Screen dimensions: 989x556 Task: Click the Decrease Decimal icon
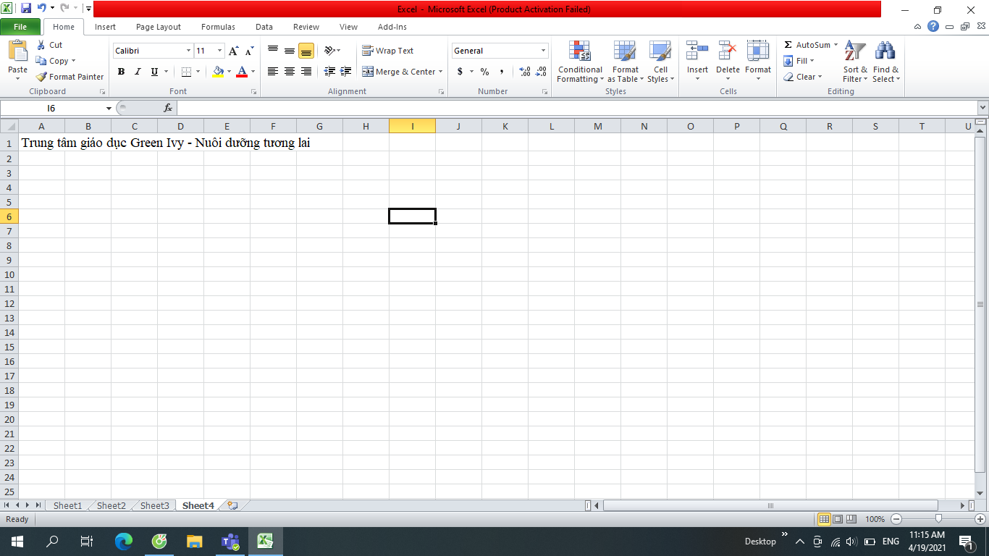[541, 72]
